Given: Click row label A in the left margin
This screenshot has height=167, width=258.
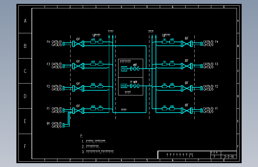Looking at the screenshot, I should (x=25, y=21).
